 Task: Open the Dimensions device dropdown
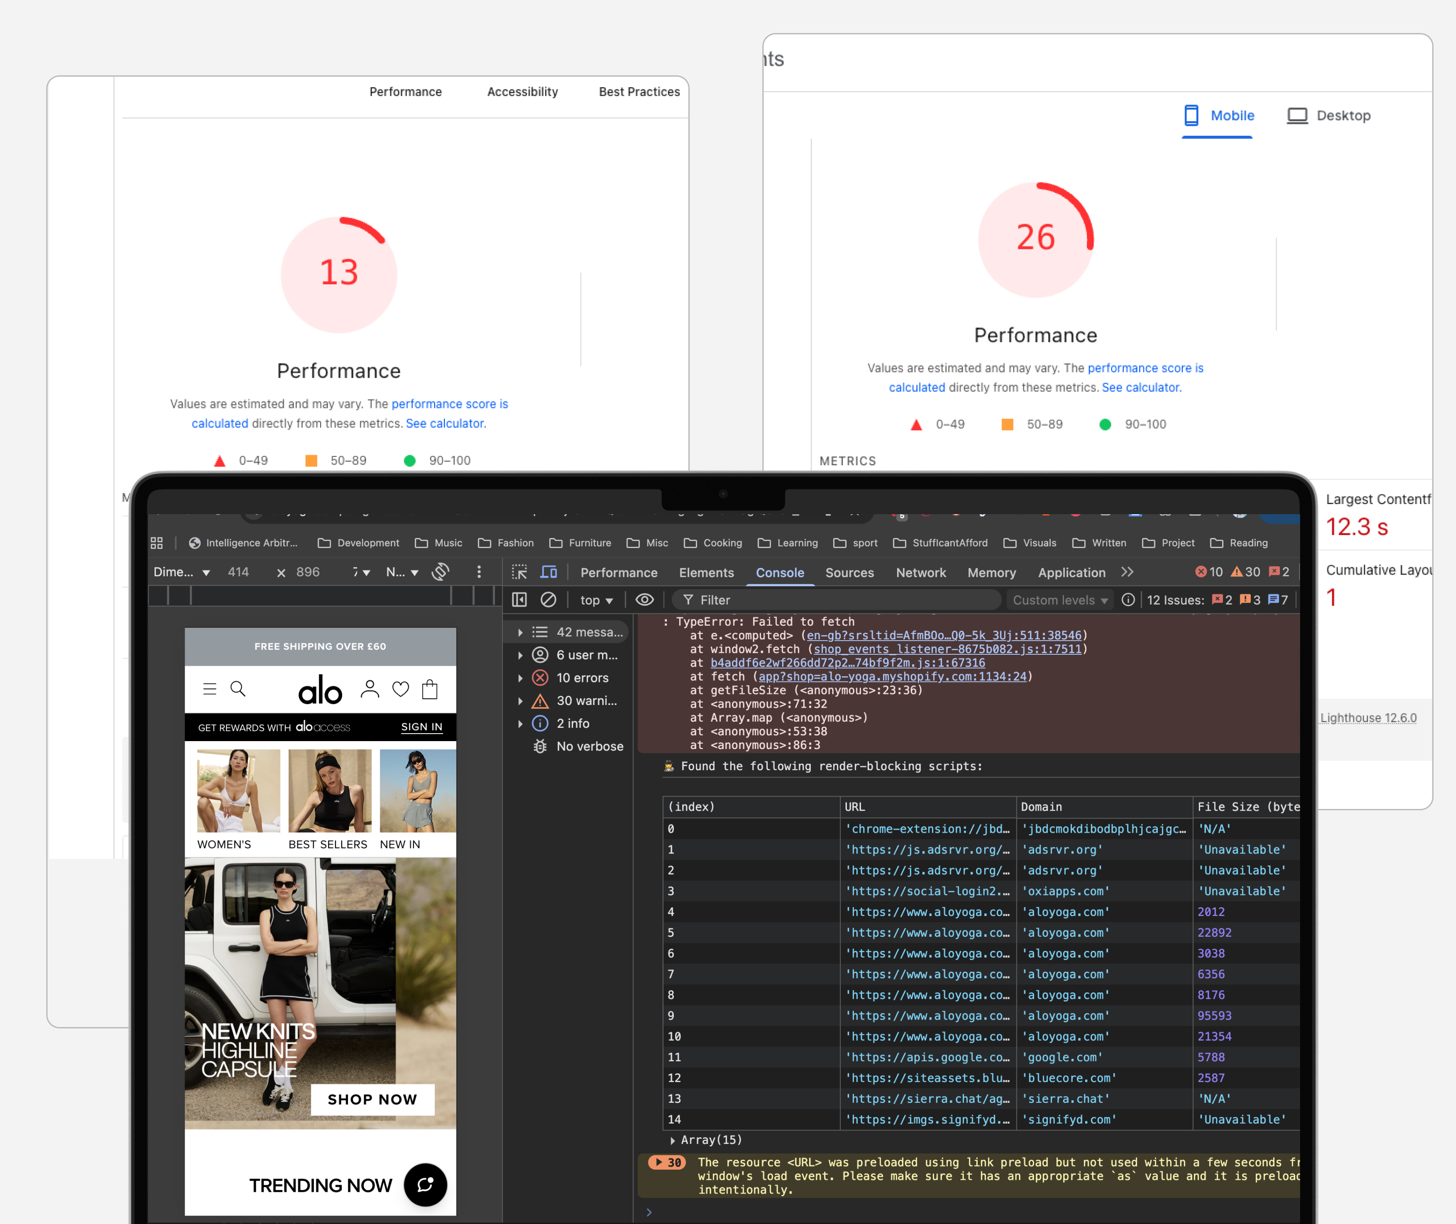pyautogui.click(x=182, y=572)
